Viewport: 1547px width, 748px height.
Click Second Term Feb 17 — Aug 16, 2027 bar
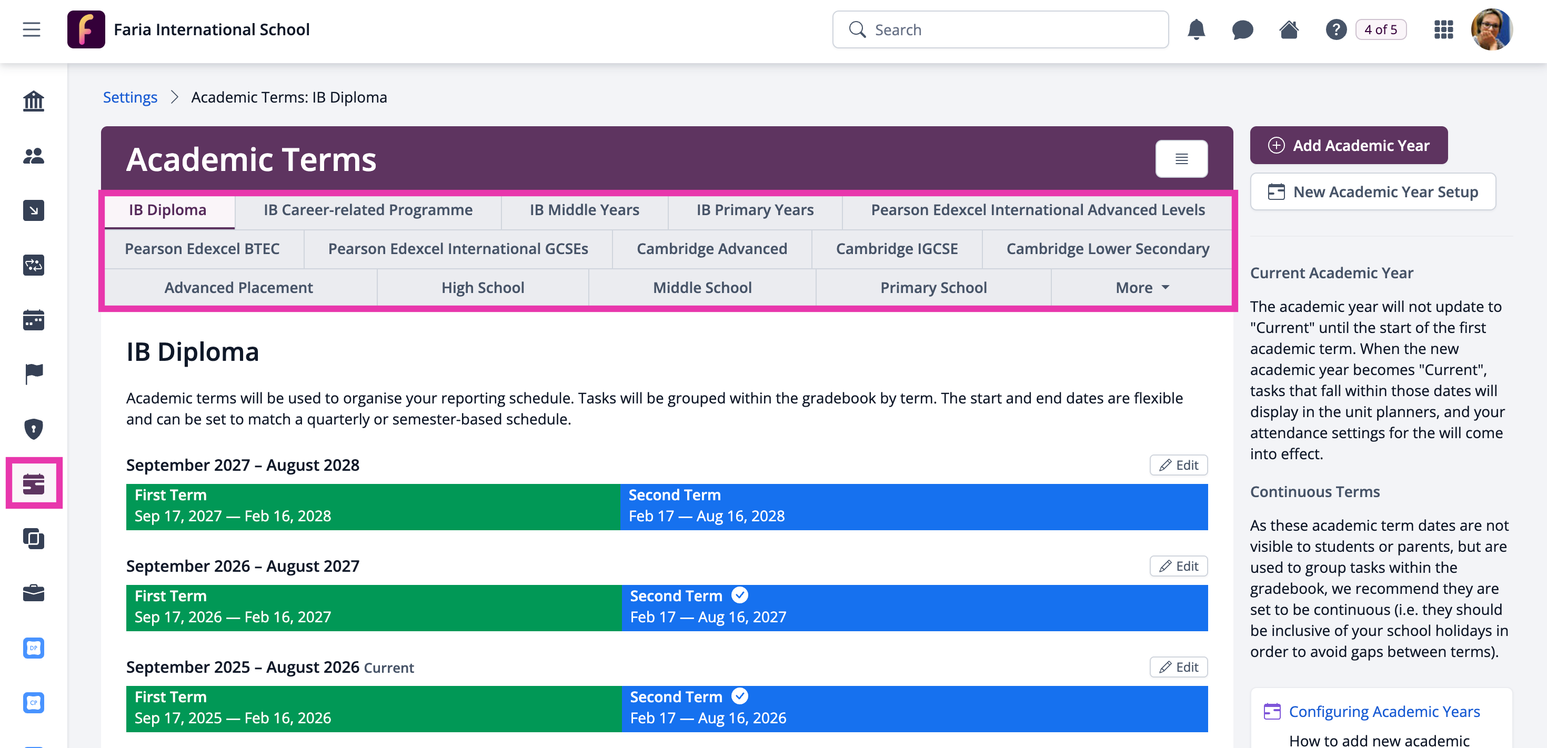[x=915, y=608]
